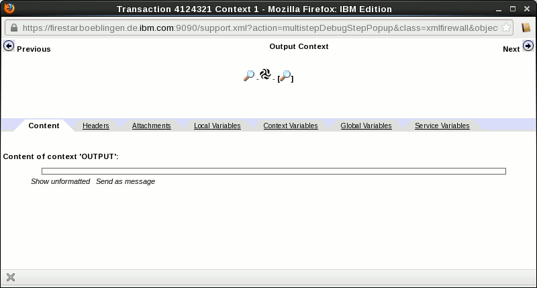Click the Send as message link
The image size is (537, 288).
(x=125, y=181)
